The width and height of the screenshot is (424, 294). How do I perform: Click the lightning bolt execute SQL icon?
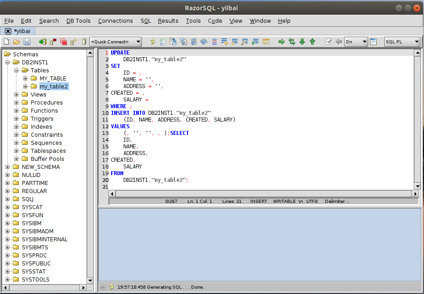tap(153, 42)
